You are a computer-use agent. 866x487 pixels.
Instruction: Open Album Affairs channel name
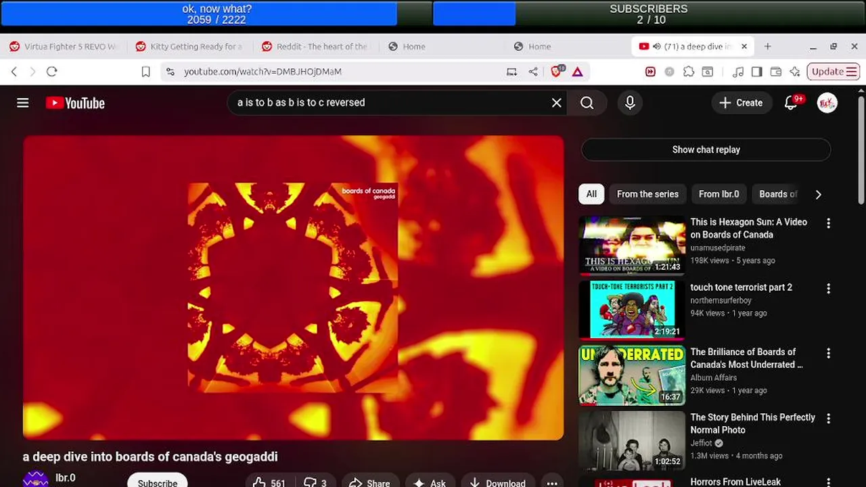713,377
